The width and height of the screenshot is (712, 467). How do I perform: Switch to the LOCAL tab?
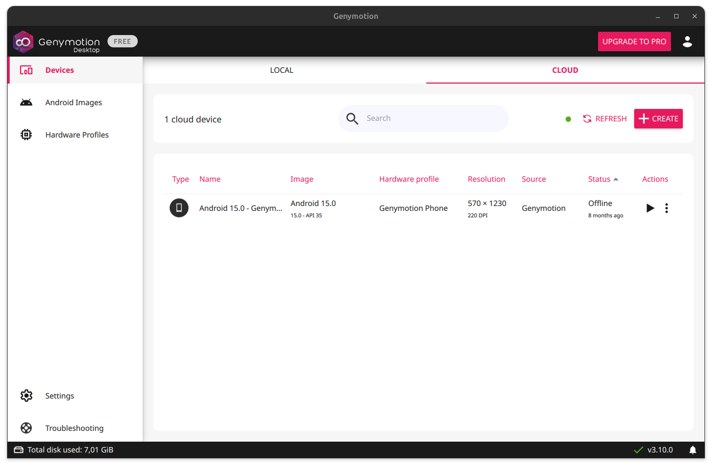click(x=281, y=70)
